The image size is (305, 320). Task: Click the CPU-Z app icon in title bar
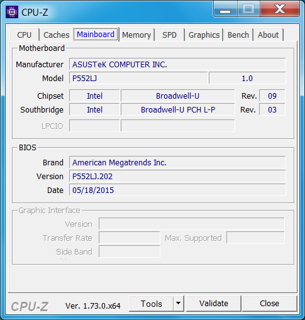pyautogui.click(x=12, y=12)
